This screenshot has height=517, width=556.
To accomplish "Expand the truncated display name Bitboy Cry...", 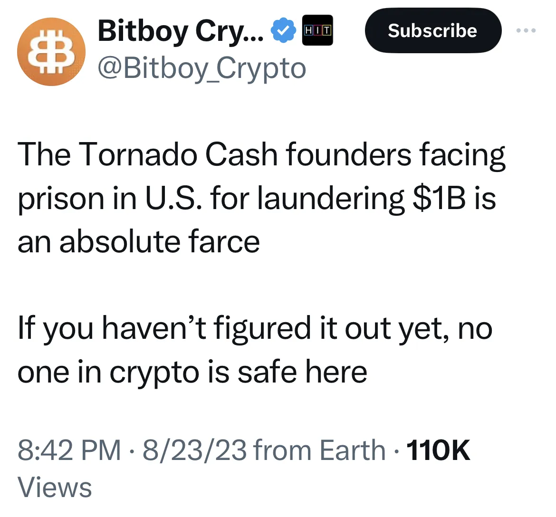I will point(181,31).
